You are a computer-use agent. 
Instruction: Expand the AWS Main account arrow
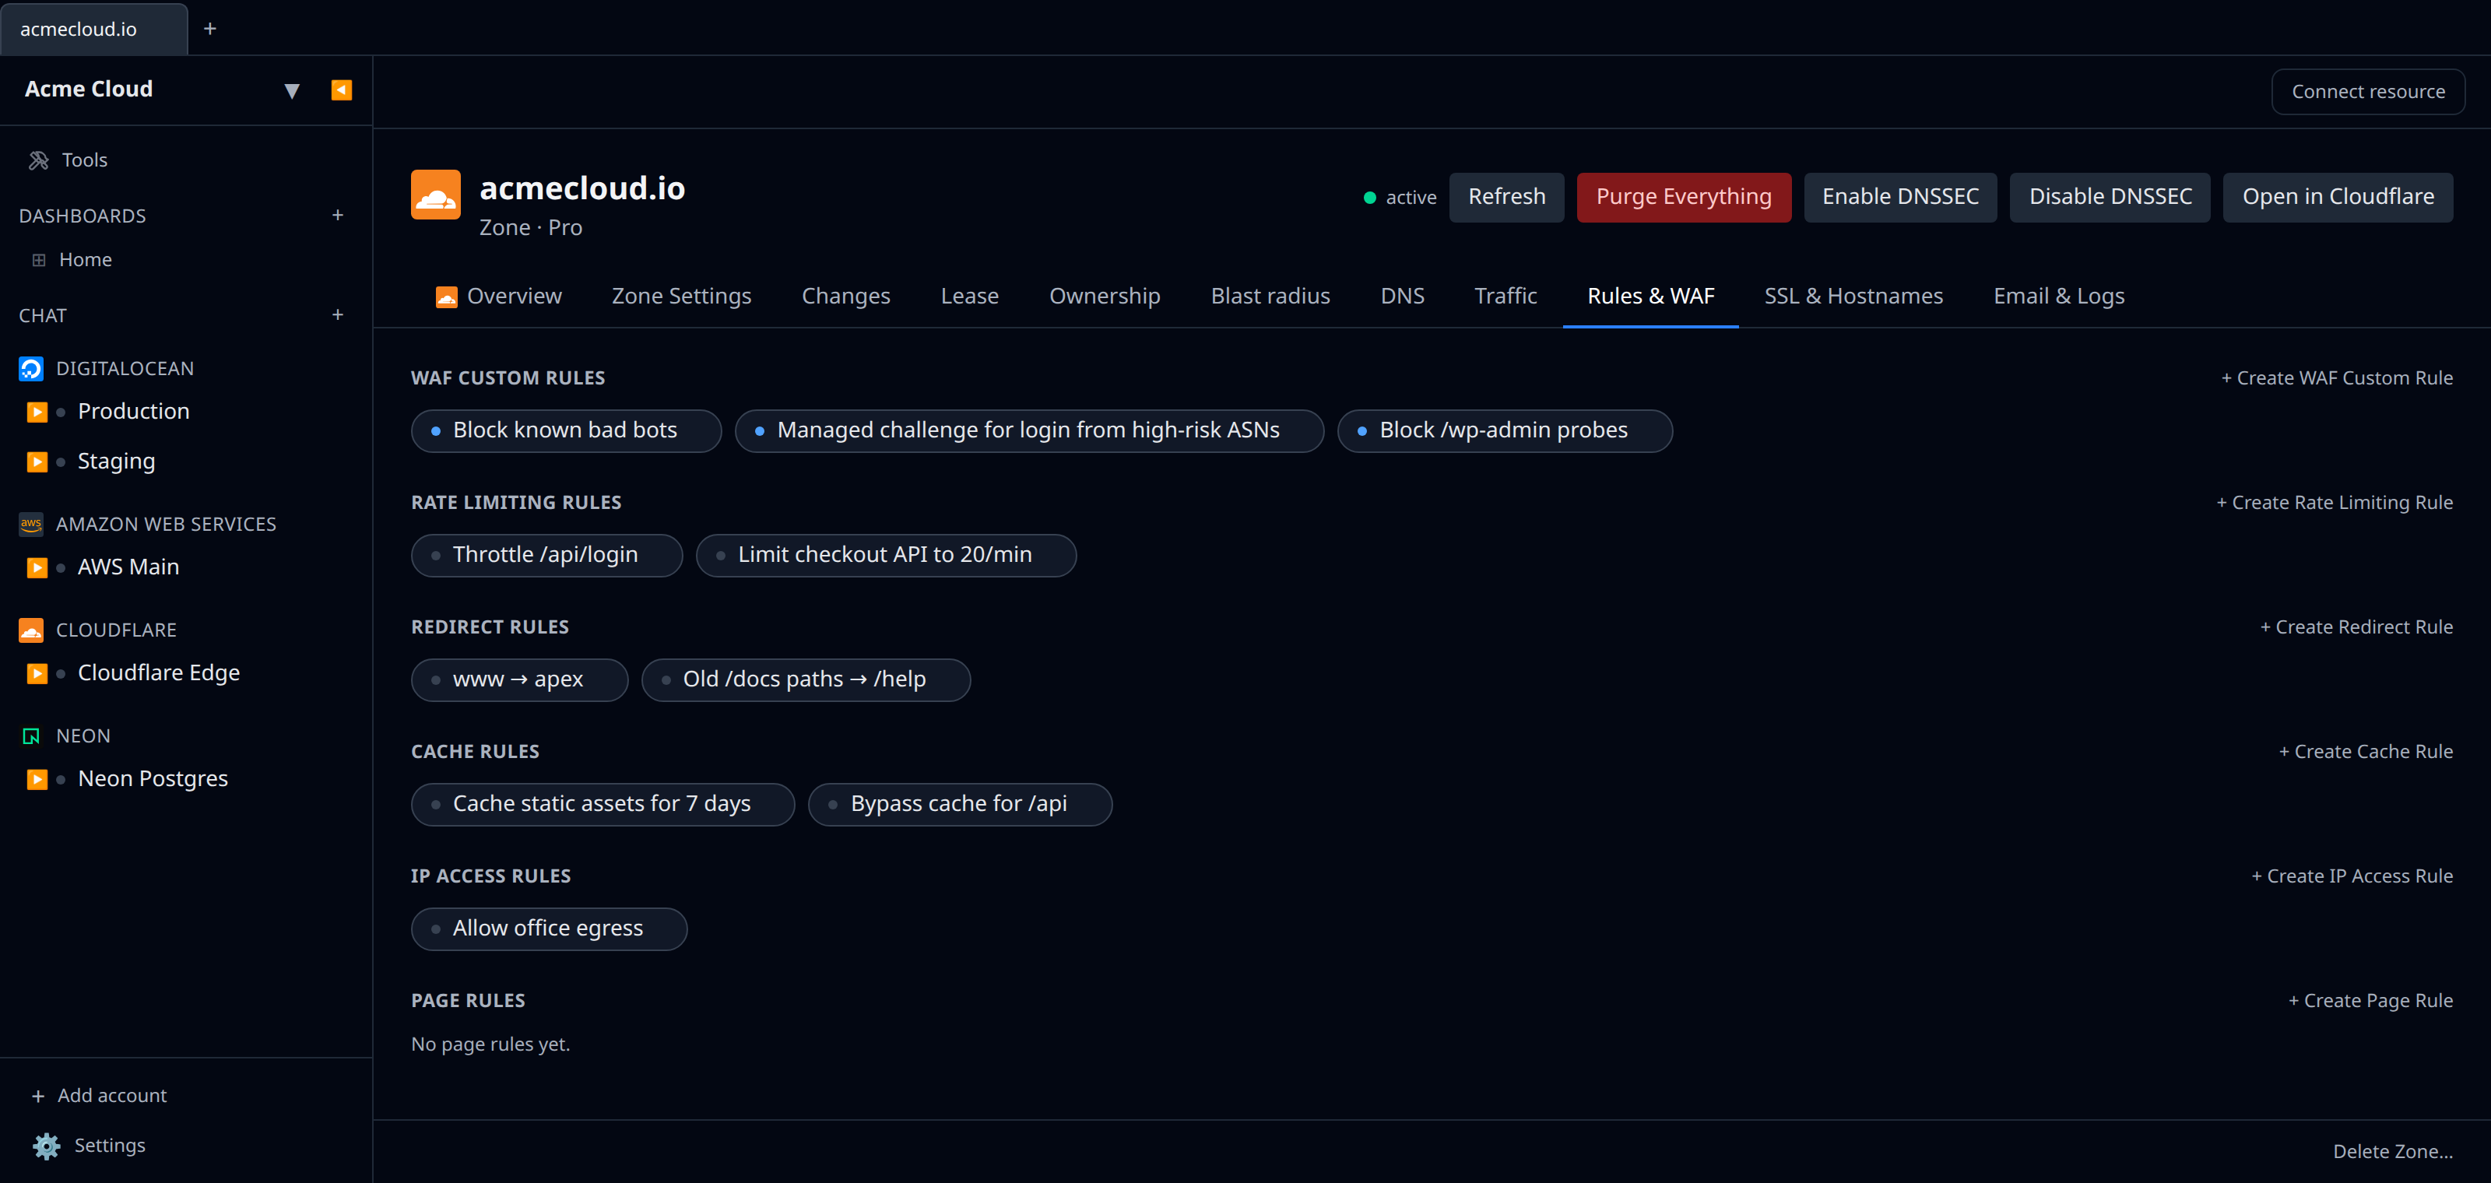click(37, 567)
